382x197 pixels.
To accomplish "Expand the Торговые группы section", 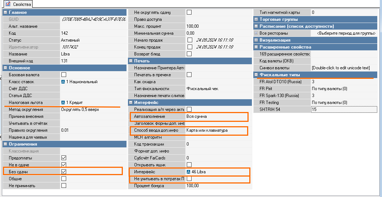I will (256, 19).
